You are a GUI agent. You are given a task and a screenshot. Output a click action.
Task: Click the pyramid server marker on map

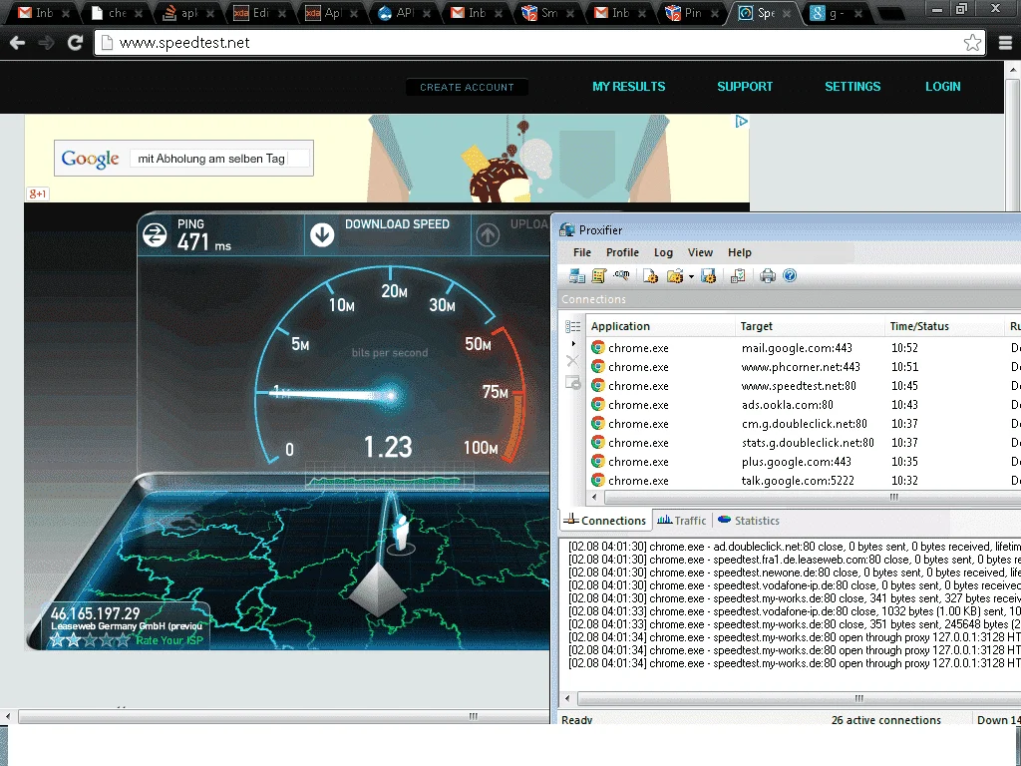(x=376, y=589)
